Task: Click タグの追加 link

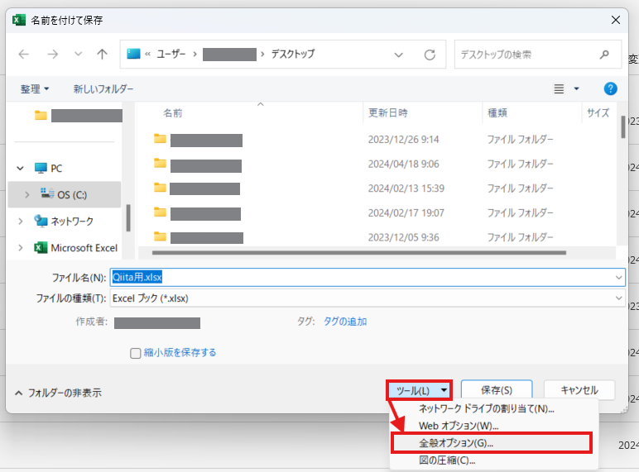Action: (345, 322)
